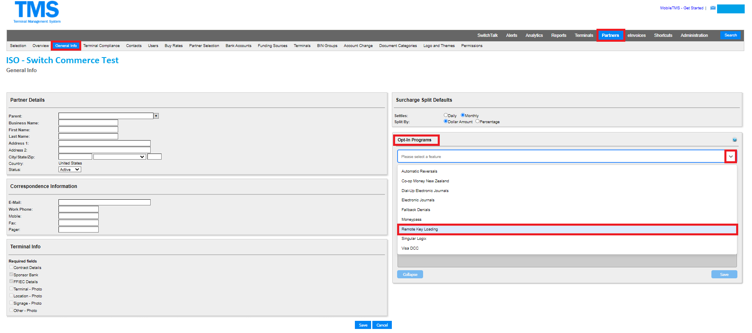Select Monthly settles option

click(462, 115)
